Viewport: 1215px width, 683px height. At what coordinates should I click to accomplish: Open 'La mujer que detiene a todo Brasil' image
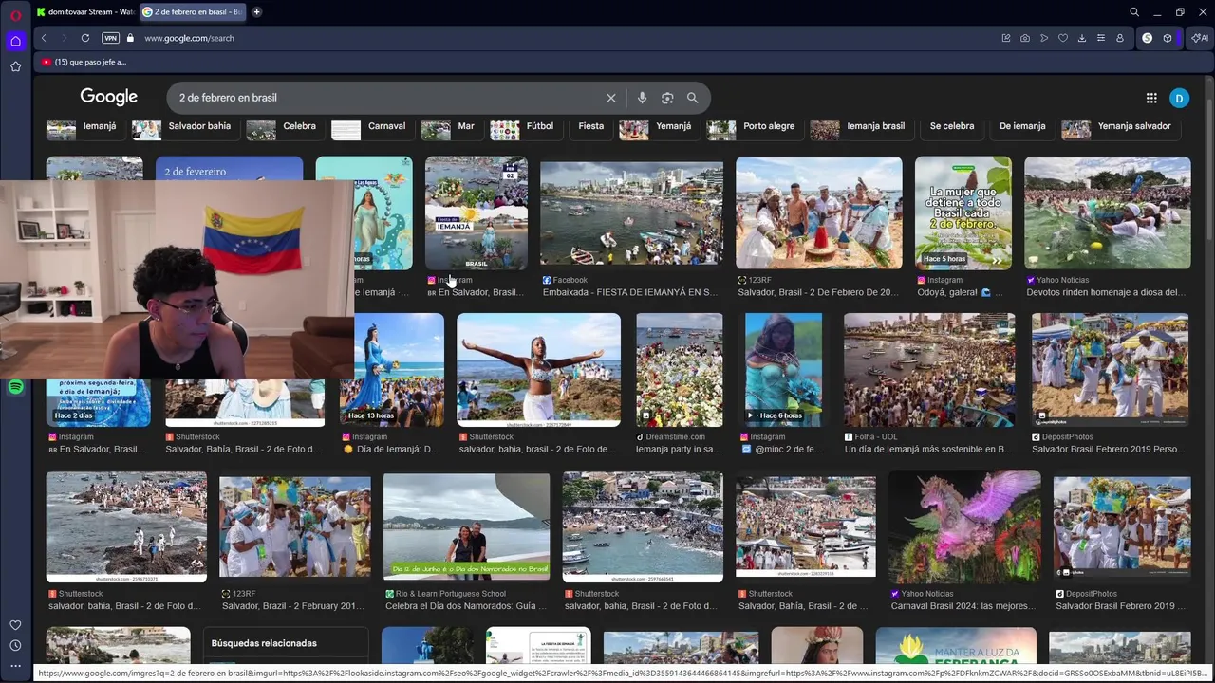[x=963, y=212]
